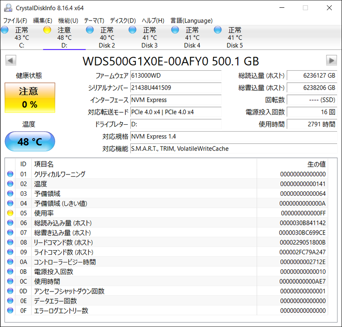Click status orb for 予備領域 (しきい値) row
This screenshot has height=327, width=342.
tap(10, 203)
